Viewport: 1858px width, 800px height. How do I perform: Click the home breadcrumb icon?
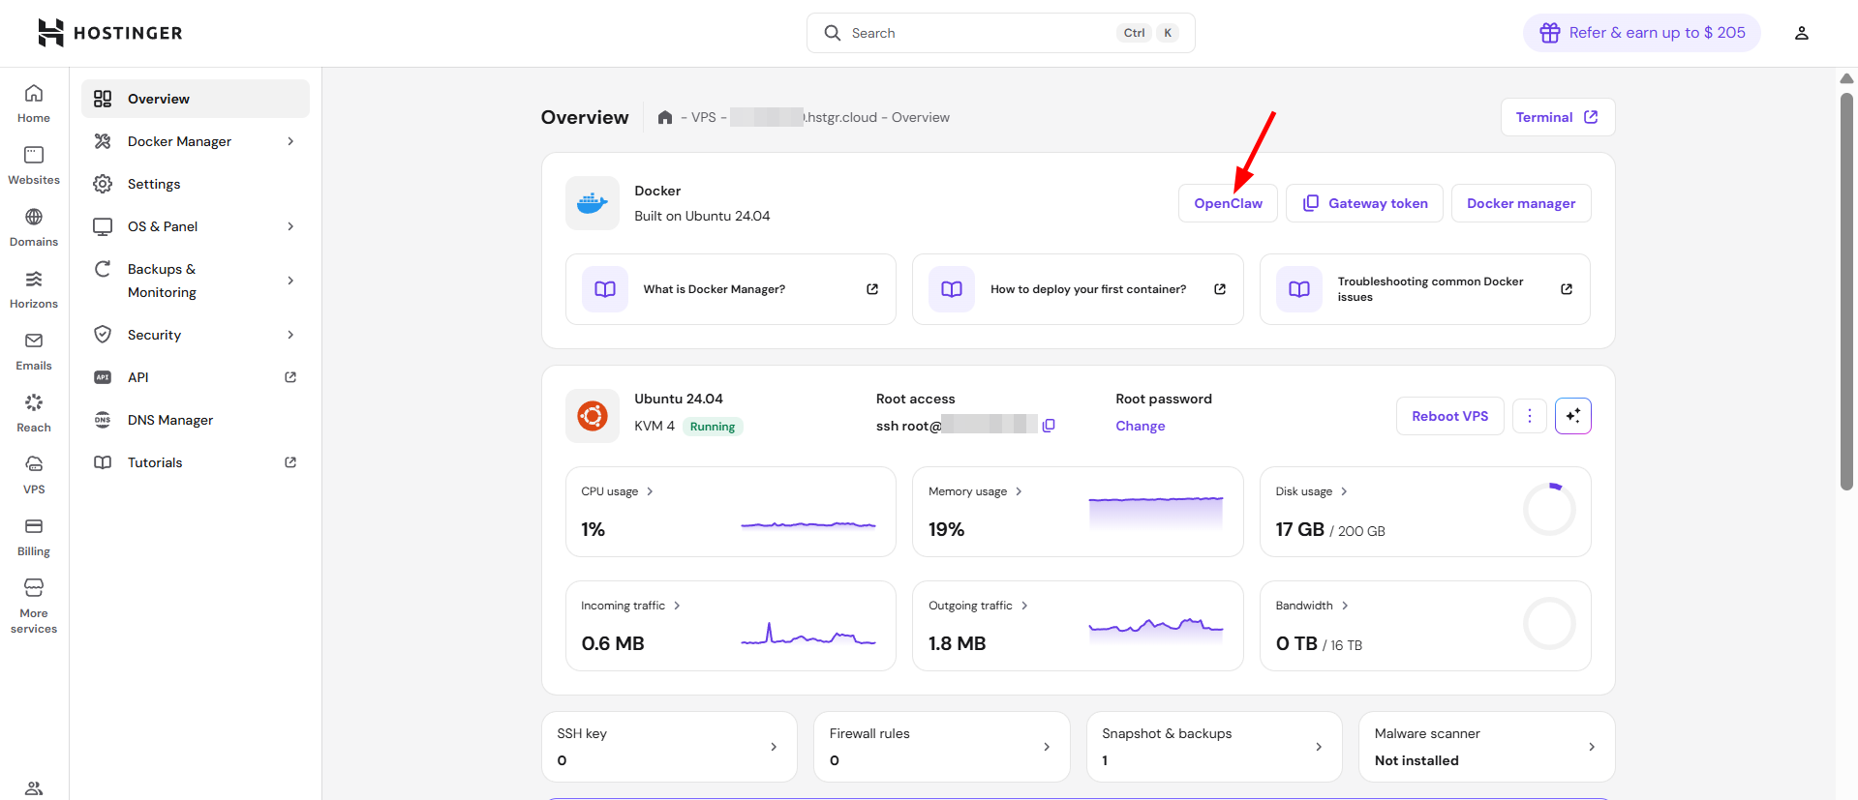tap(665, 118)
